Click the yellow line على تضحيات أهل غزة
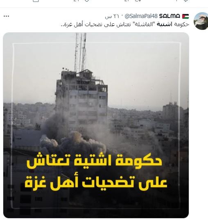This screenshot has height=221, width=208. pos(96,183)
